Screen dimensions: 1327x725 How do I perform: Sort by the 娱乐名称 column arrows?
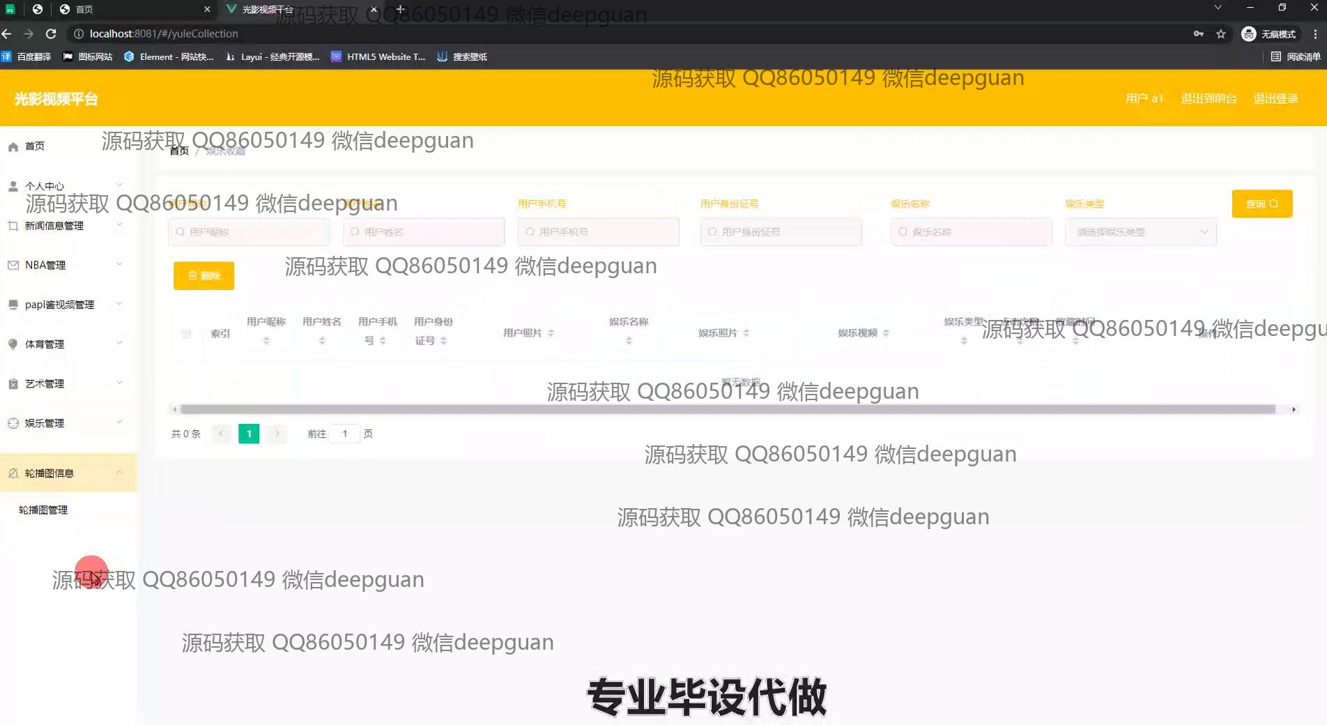pyautogui.click(x=629, y=341)
